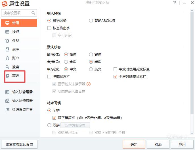195x150 pixels.
Task: Check 隐藏状态栏 option
Action: tap(49, 76)
